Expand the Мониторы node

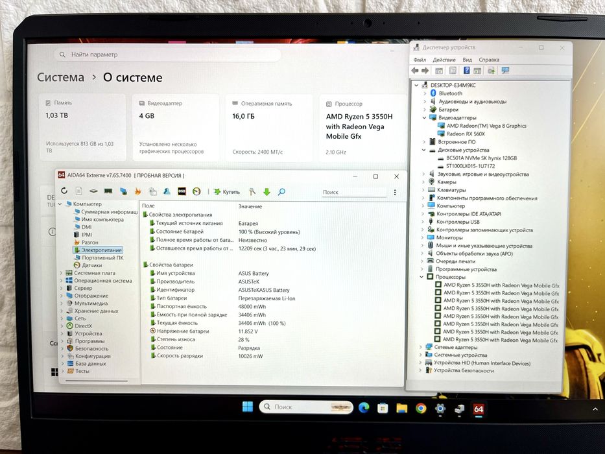coord(423,237)
